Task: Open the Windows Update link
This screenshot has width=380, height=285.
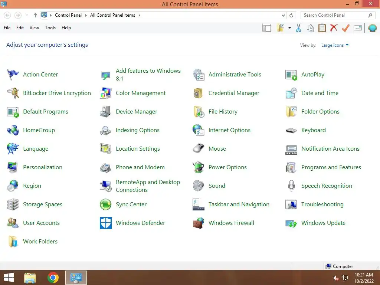Action: 323,223
